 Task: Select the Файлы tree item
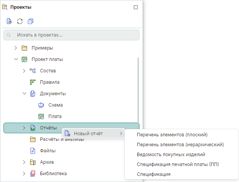[48, 151]
